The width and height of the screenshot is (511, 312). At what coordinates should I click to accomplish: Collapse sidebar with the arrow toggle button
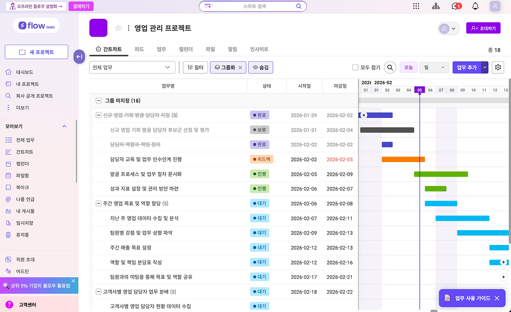[79, 57]
